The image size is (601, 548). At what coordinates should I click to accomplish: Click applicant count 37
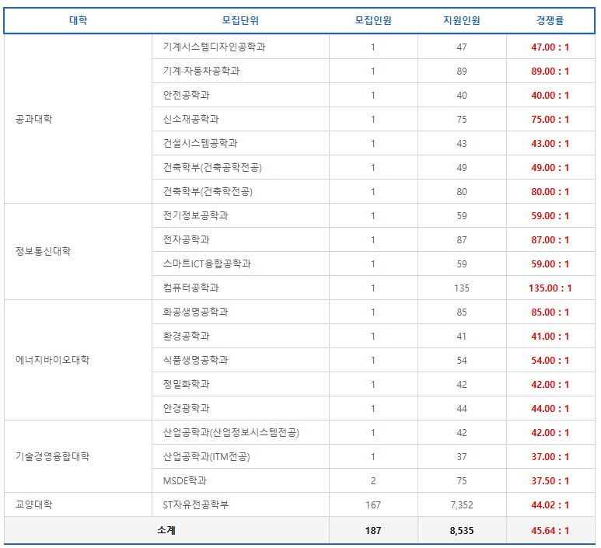coord(462,457)
